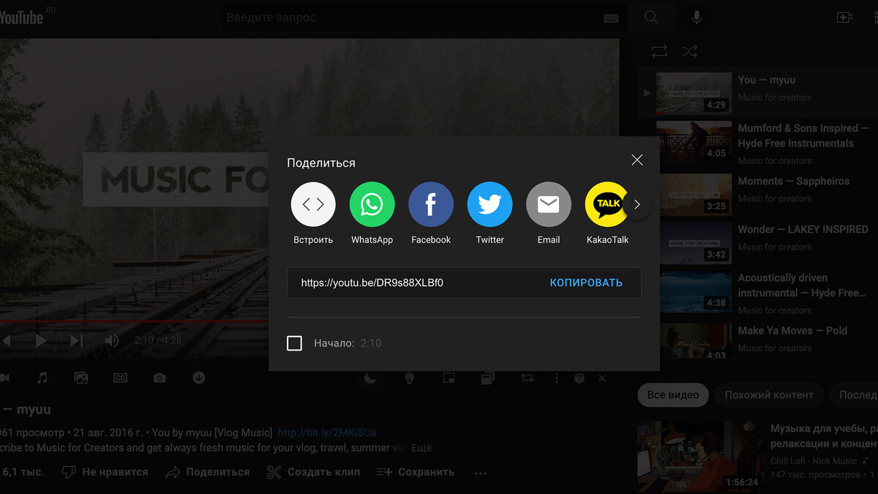878x494 pixels.
Task: Toggle playlist loop
Action: (x=659, y=51)
